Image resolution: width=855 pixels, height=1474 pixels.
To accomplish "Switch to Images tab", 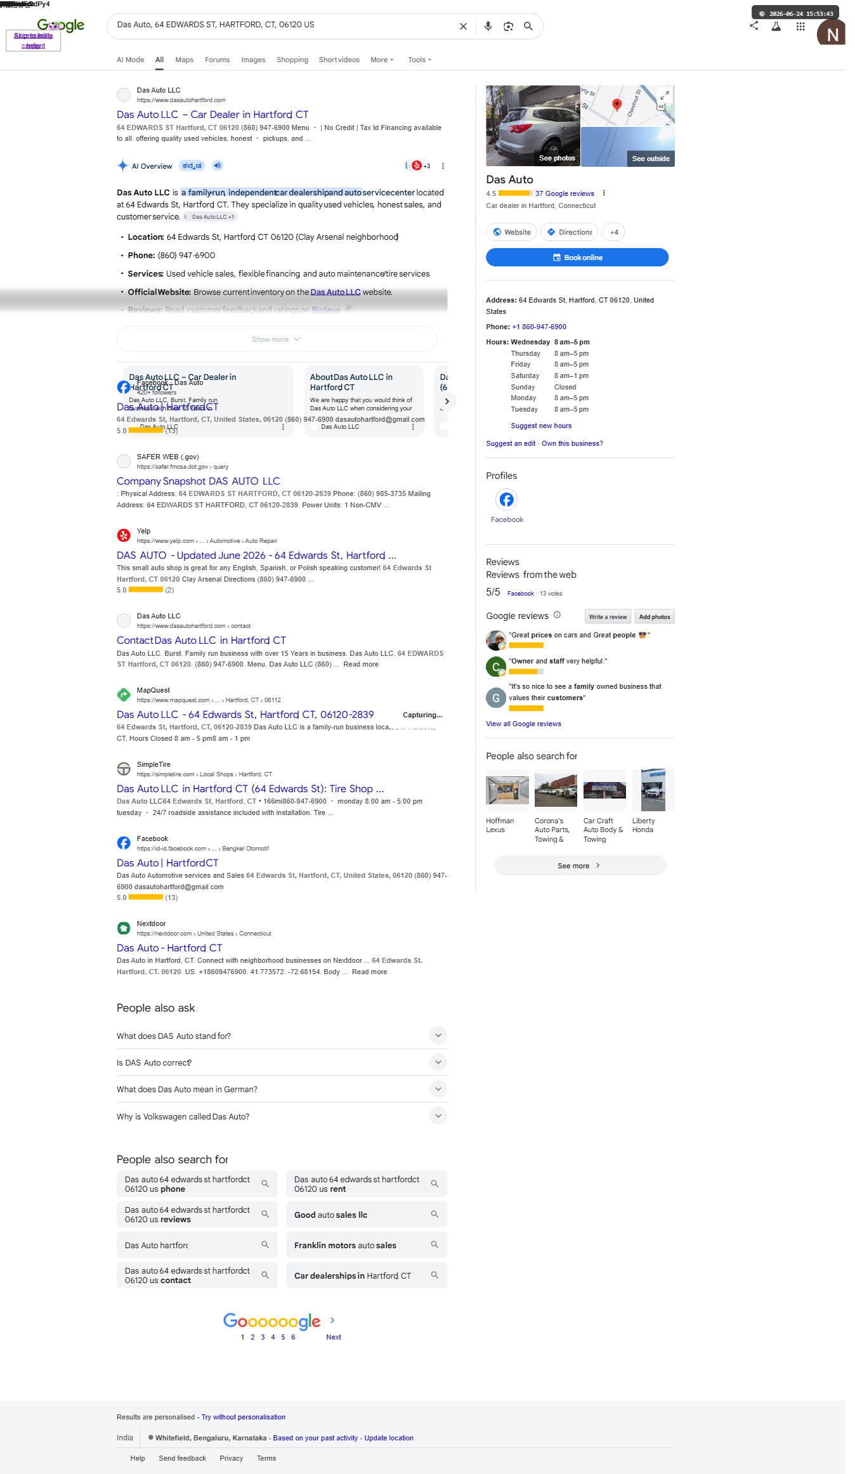I will 253,60.
